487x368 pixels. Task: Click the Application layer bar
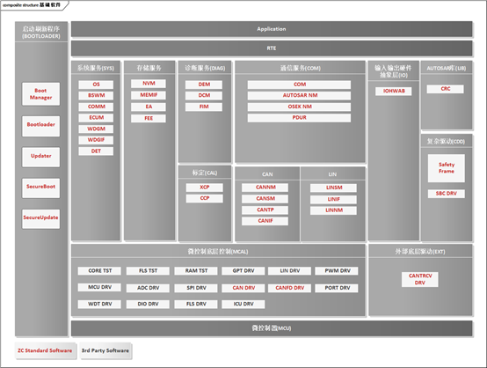pos(272,29)
